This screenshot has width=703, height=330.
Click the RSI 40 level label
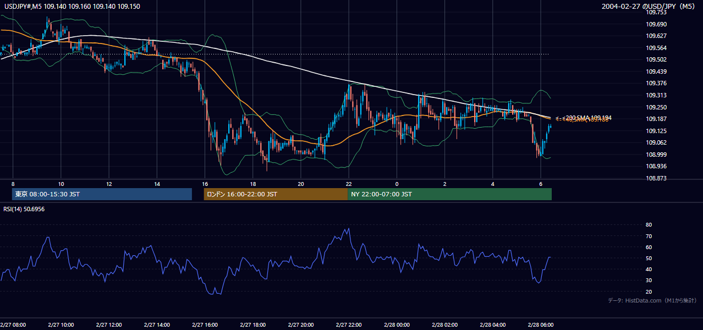coord(649,269)
